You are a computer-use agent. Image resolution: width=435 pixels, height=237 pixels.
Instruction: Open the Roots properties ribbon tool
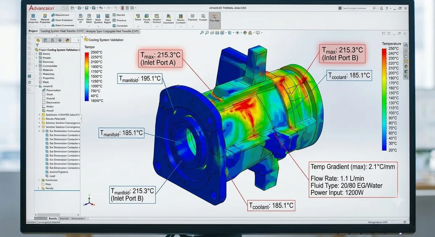(x=33, y=18)
